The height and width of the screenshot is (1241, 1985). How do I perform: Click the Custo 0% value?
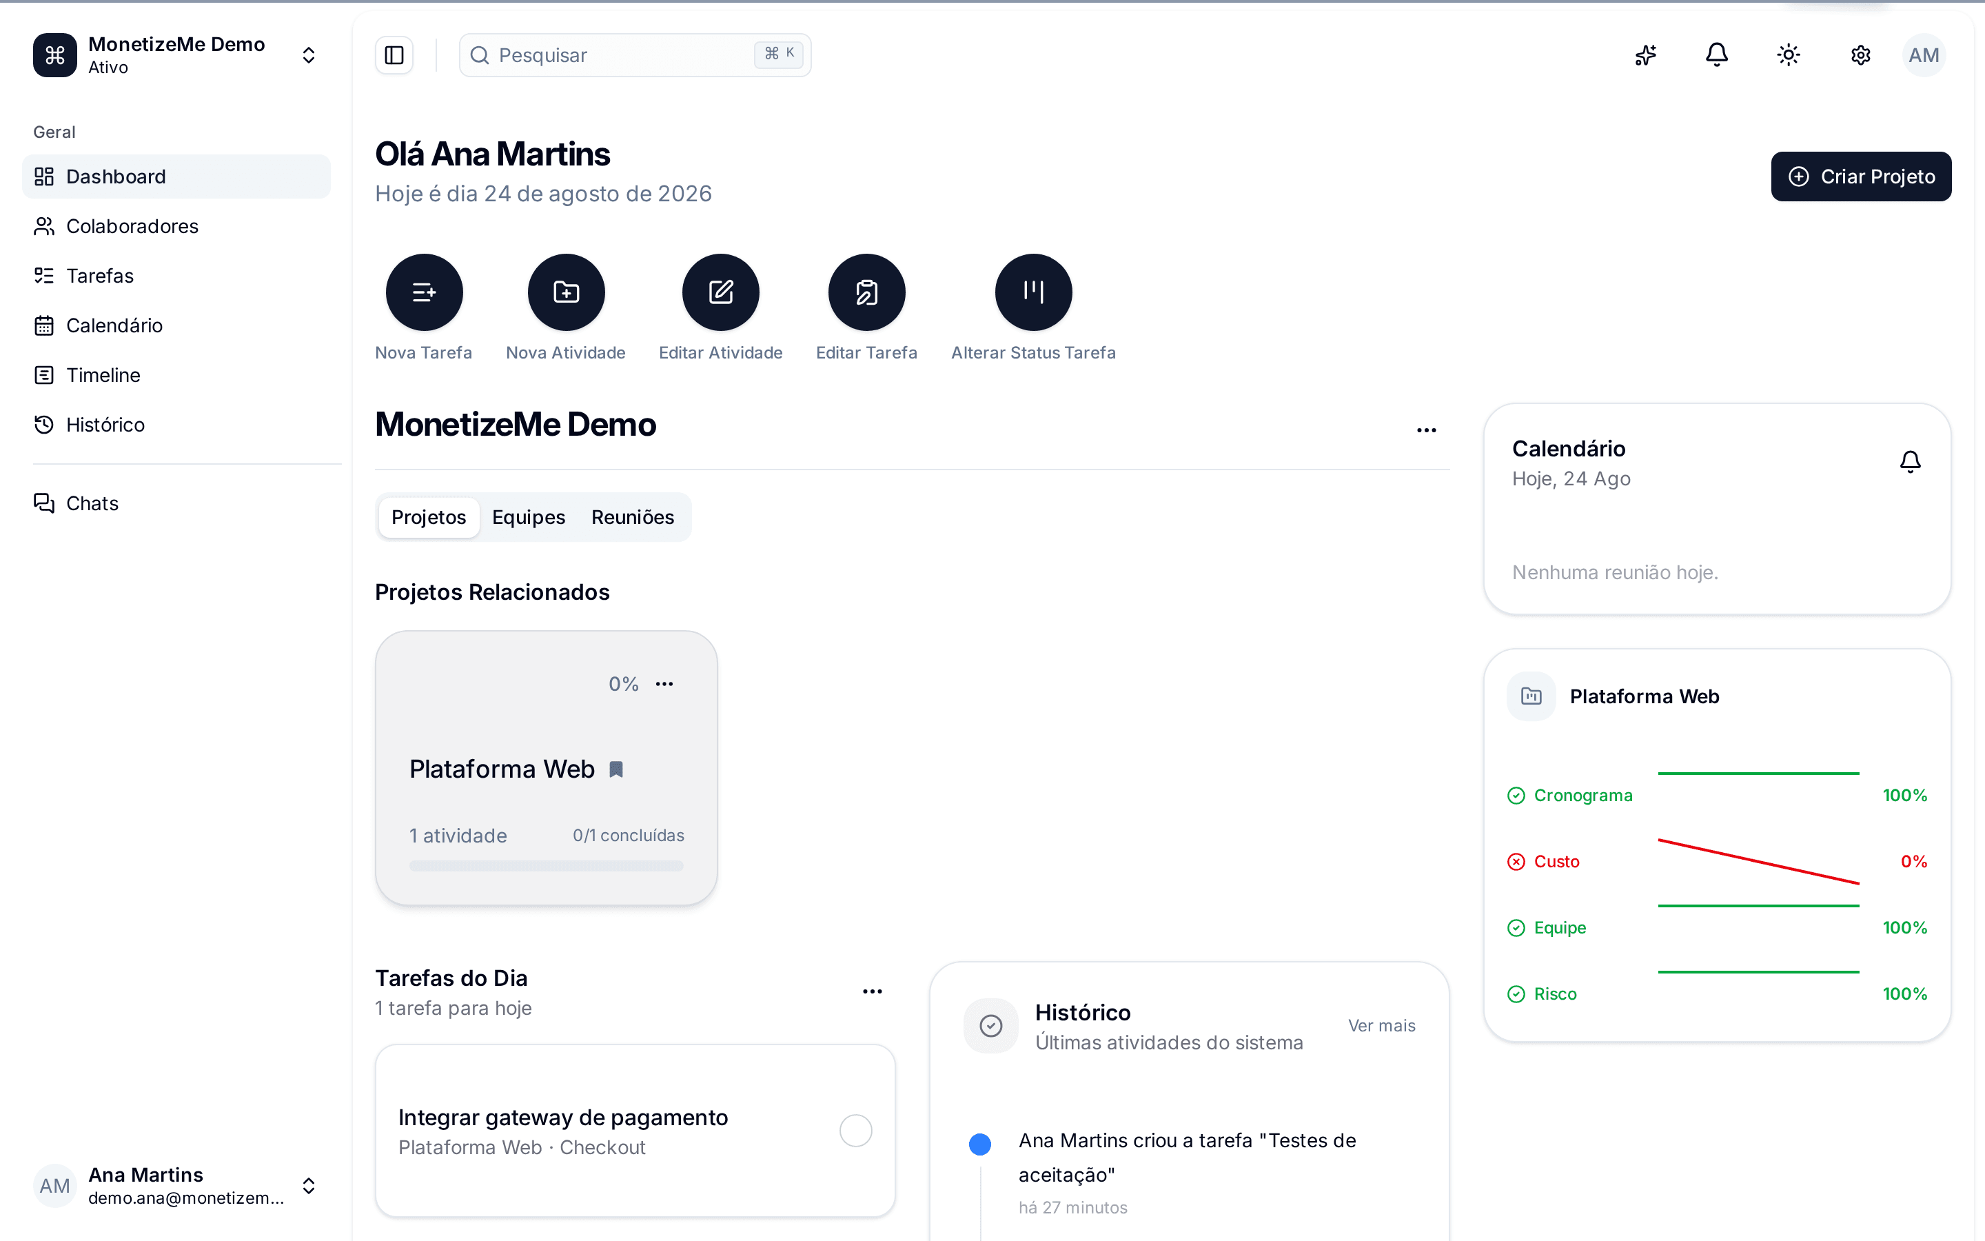[1913, 862]
